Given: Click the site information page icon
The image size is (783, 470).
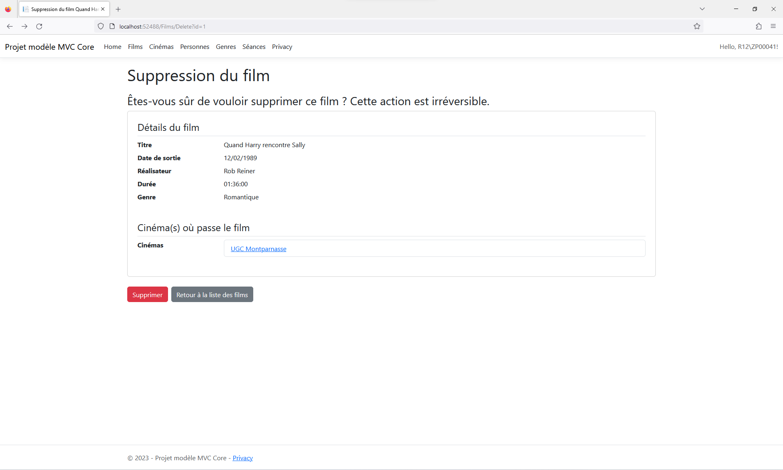Looking at the screenshot, I should point(112,26).
